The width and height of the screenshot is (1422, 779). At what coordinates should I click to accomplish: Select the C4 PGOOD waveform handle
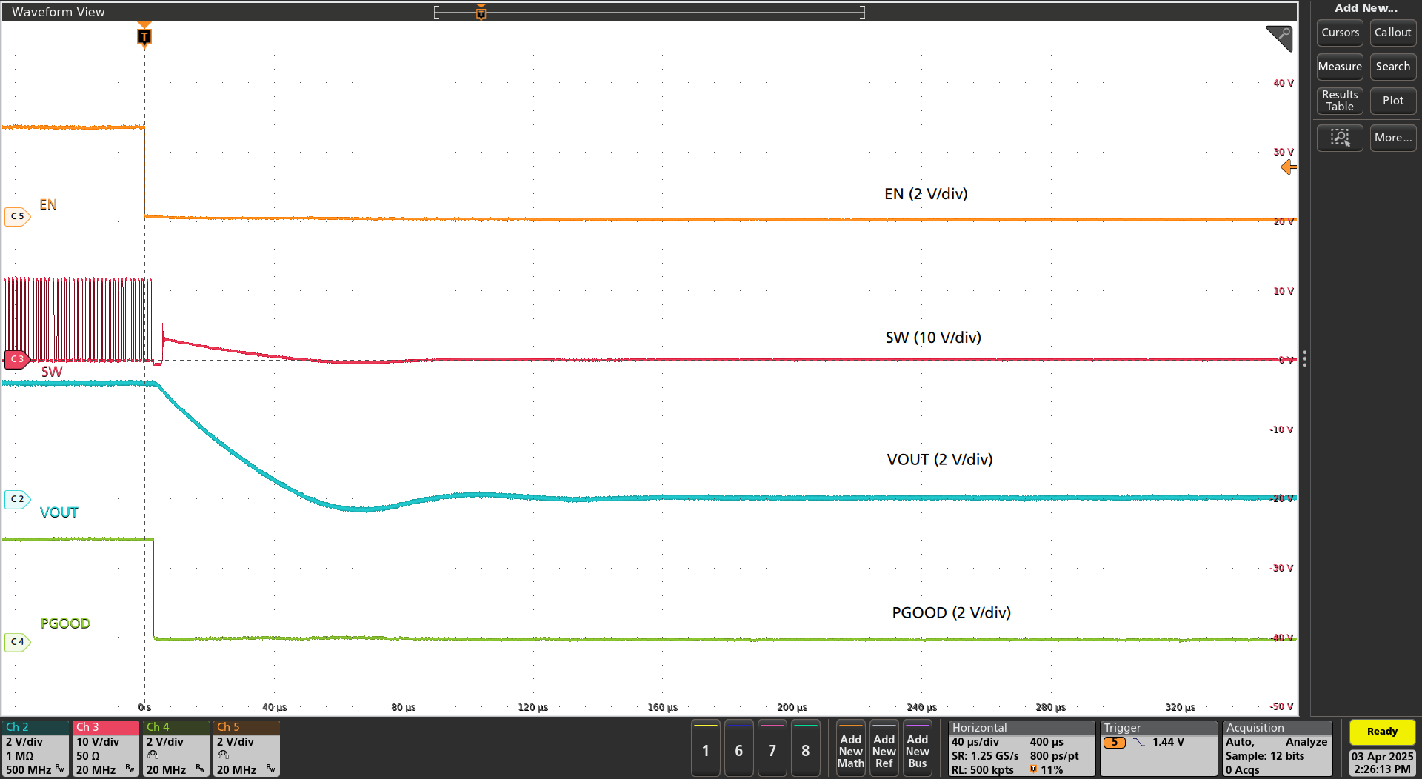[17, 642]
